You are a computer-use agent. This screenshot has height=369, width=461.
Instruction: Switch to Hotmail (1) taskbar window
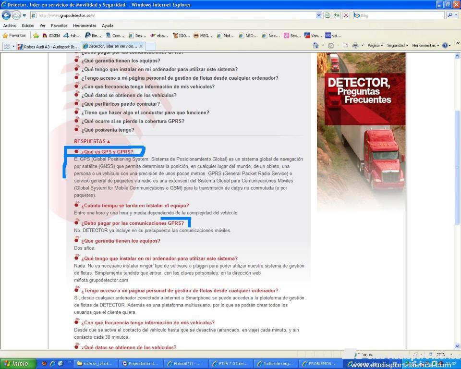pyautogui.click(x=186, y=364)
